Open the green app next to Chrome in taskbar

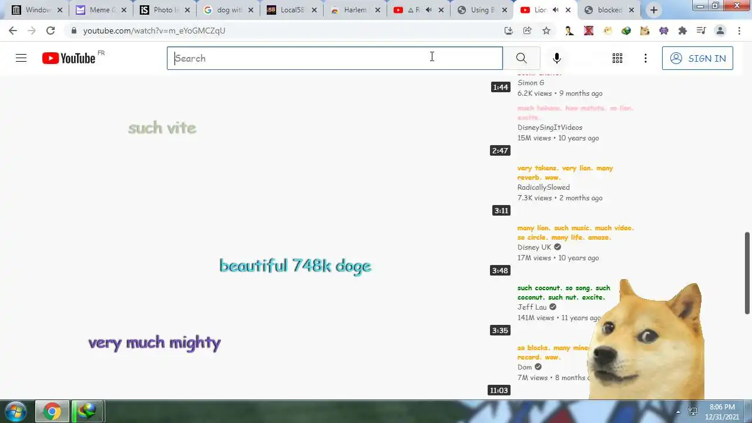(87, 412)
